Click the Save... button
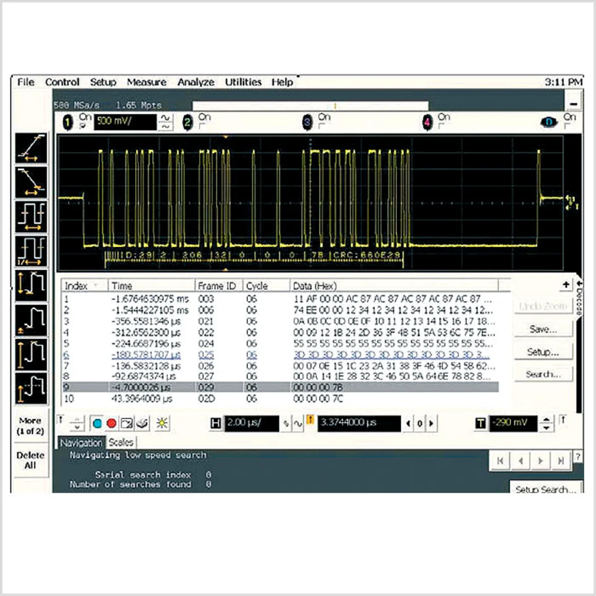The height and width of the screenshot is (596, 596). (x=543, y=329)
